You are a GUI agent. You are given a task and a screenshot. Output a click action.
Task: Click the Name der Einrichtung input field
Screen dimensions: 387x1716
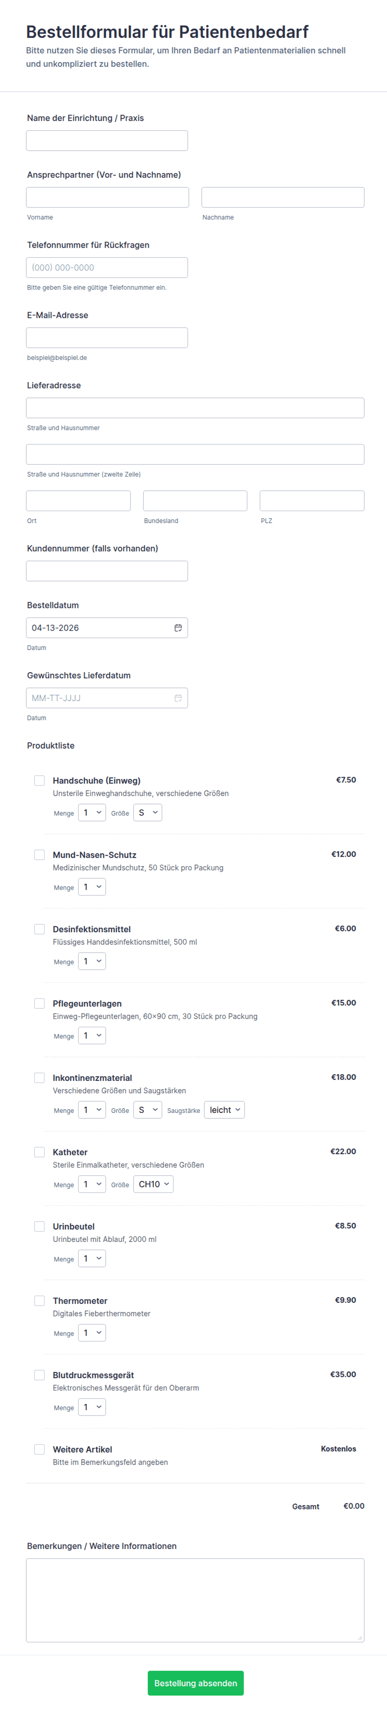(x=107, y=141)
